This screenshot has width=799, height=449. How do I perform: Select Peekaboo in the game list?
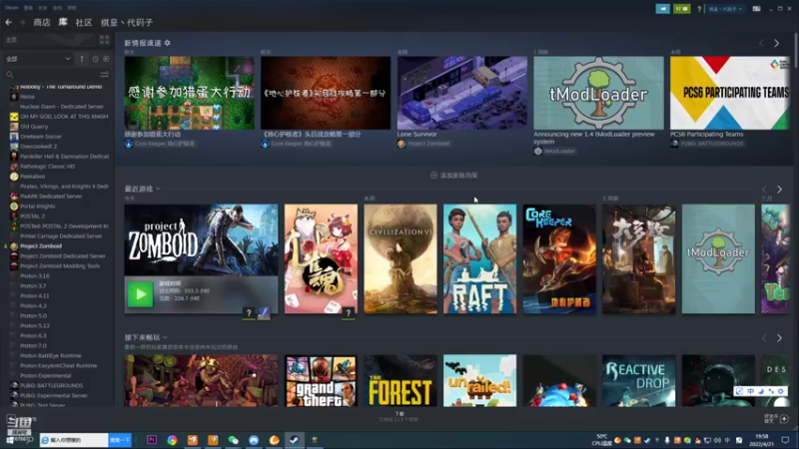tap(33, 177)
